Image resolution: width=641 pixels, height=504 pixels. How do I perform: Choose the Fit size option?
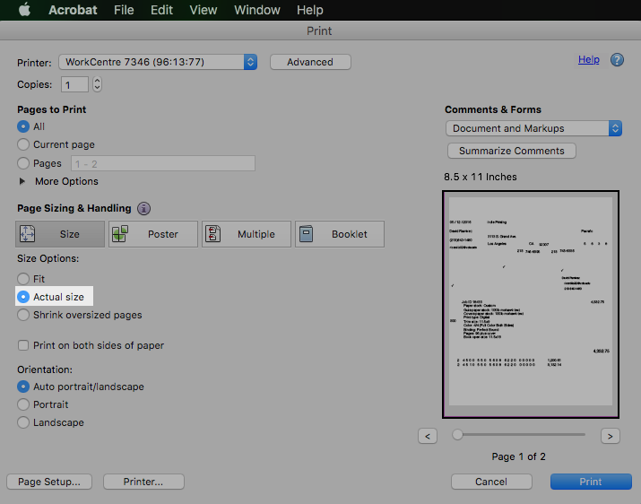click(x=23, y=279)
